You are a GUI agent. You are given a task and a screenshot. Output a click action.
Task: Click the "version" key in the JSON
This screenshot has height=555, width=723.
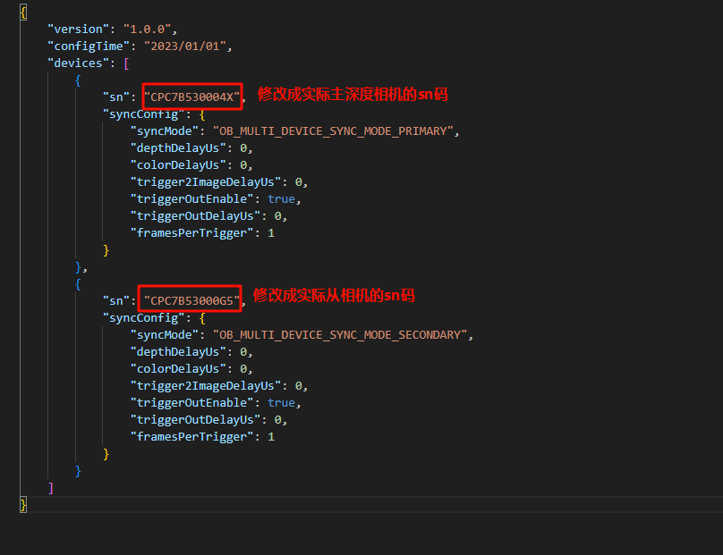click(77, 29)
